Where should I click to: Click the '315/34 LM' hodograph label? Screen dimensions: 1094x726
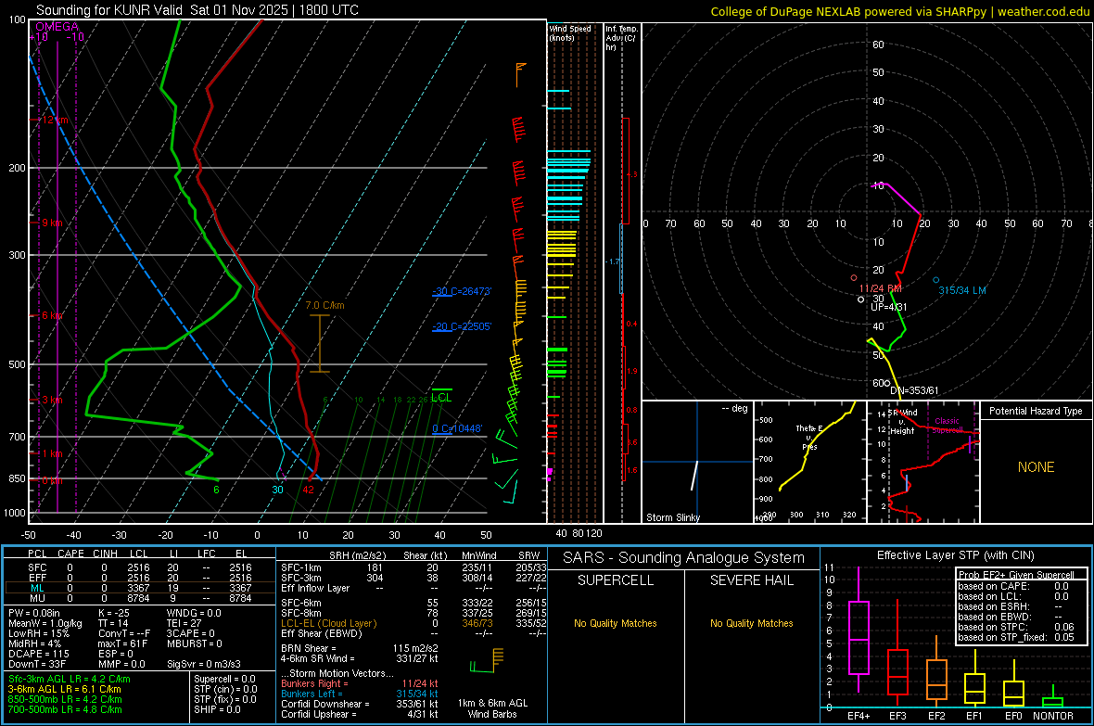962,290
